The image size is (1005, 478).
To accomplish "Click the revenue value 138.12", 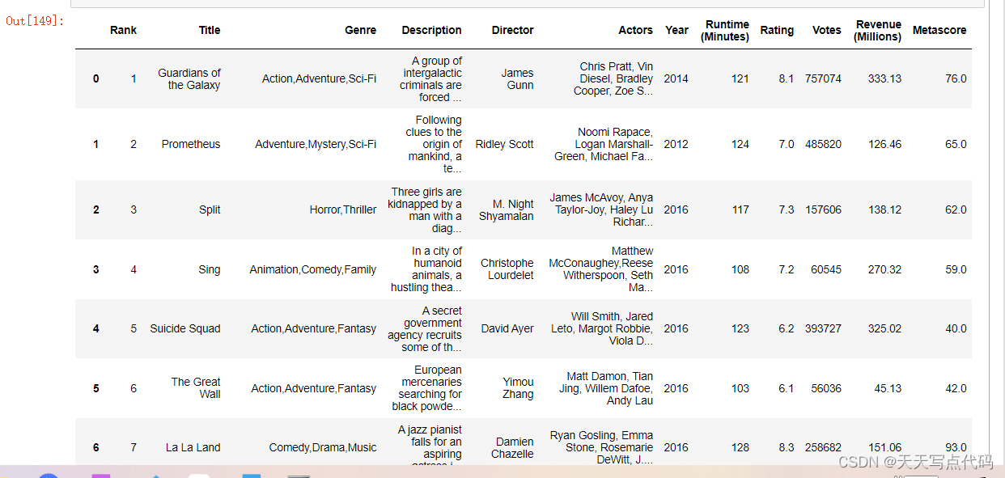I will coord(884,210).
